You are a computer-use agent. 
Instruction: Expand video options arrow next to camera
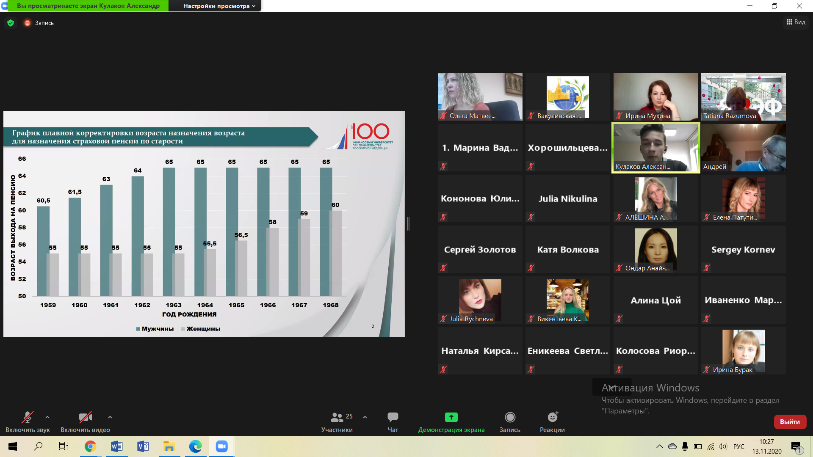tap(110, 417)
